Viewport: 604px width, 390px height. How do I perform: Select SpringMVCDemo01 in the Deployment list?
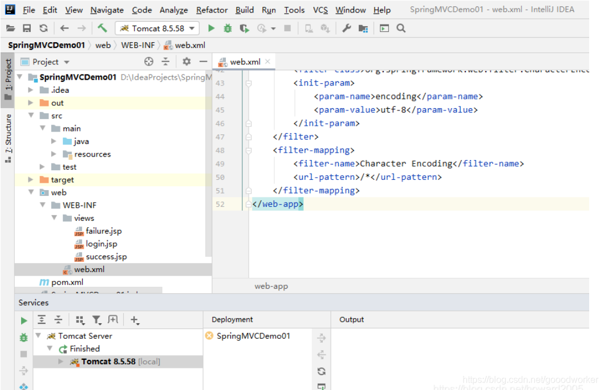click(x=253, y=336)
